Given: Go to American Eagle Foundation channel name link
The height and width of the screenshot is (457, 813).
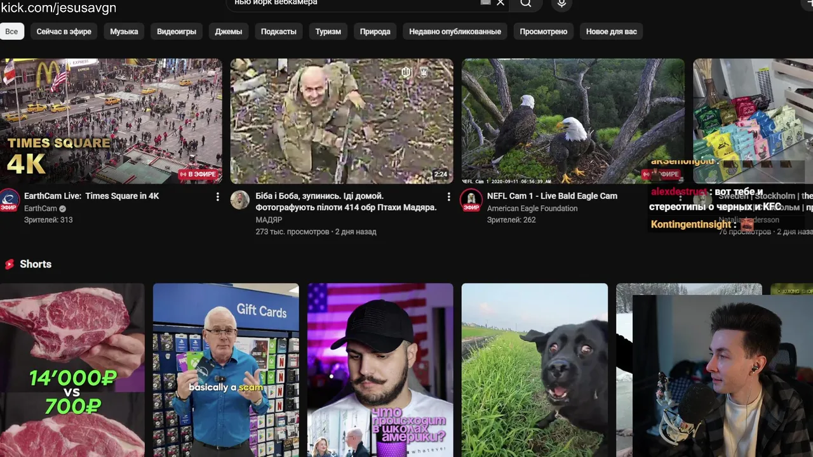Looking at the screenshot, I should pos(532,208).
